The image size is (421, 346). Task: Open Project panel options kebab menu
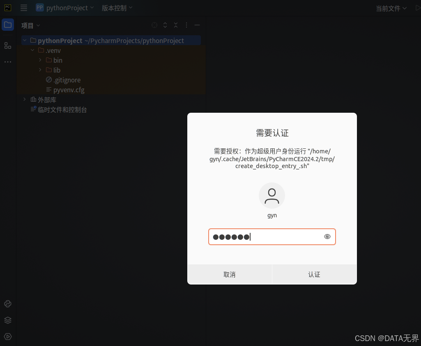click(x=186, y=25)
